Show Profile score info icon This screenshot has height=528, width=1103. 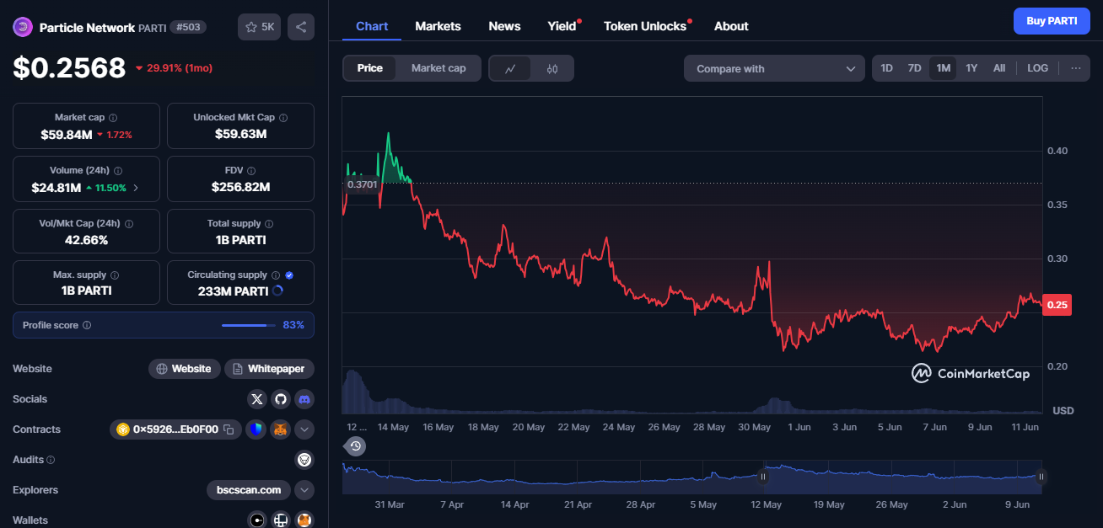coord(87,325)
